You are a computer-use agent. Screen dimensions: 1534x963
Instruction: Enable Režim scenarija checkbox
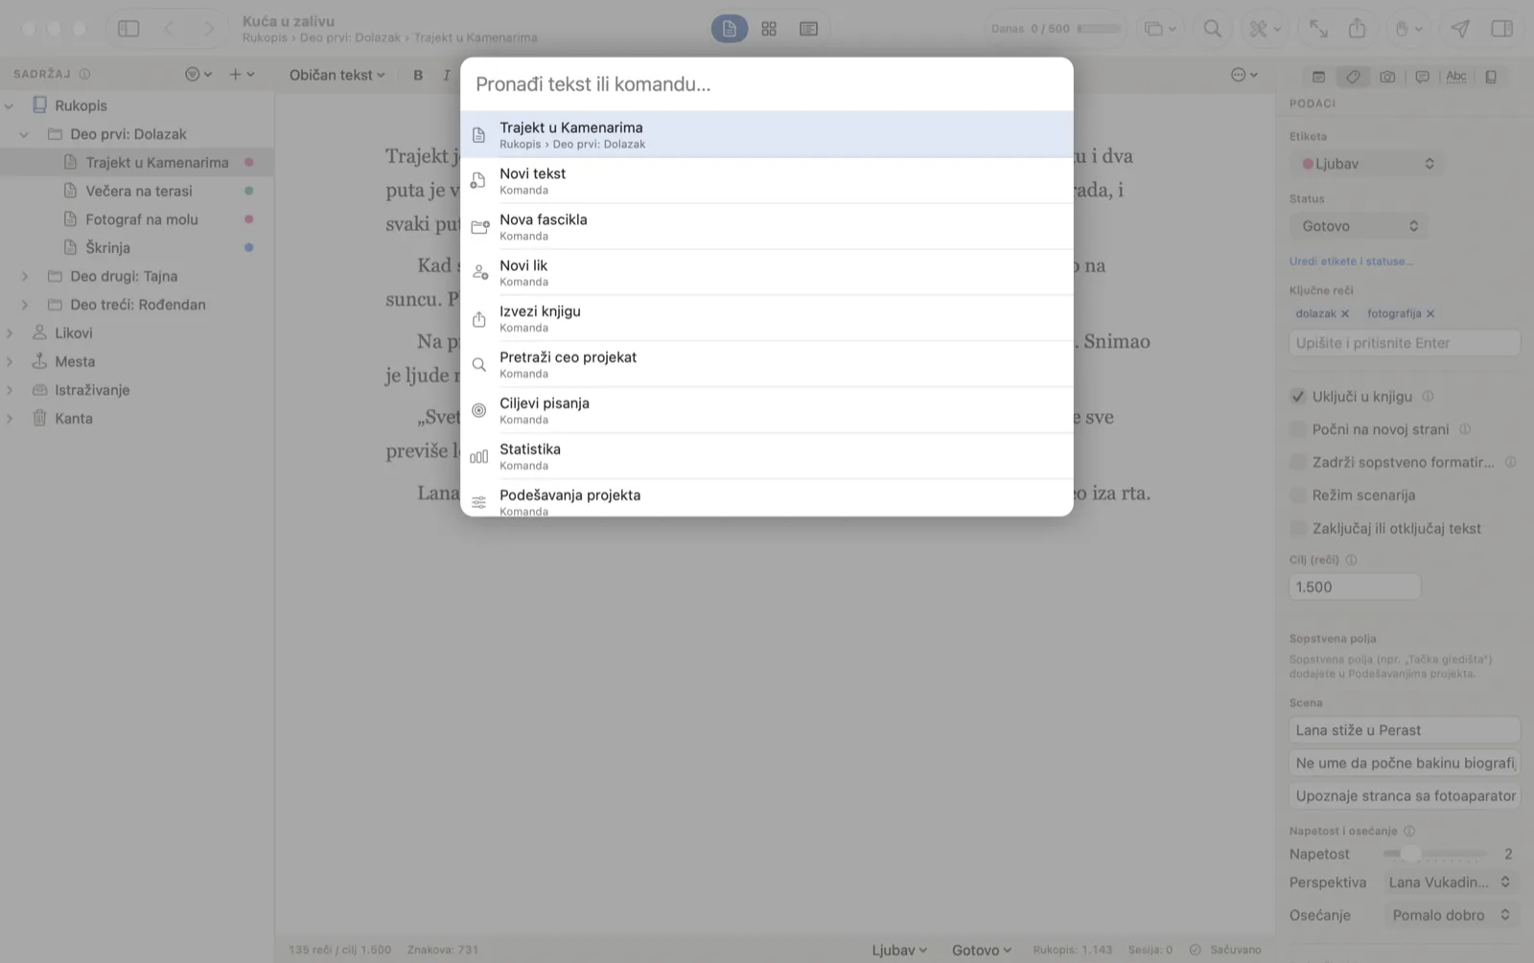point(1298,495)
